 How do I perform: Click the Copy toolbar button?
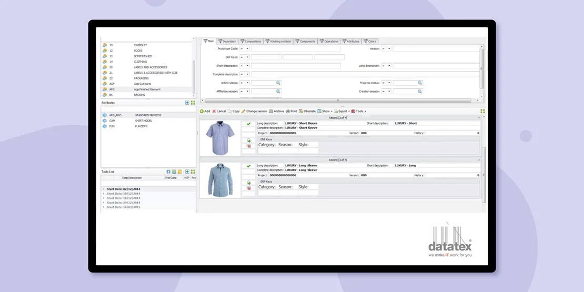point(234,111)
